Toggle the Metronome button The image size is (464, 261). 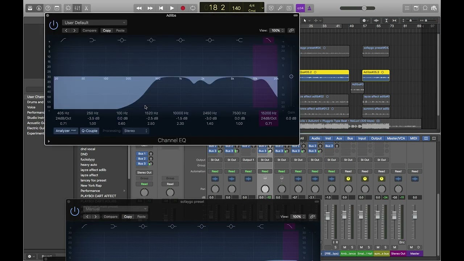tap(309, 8)
